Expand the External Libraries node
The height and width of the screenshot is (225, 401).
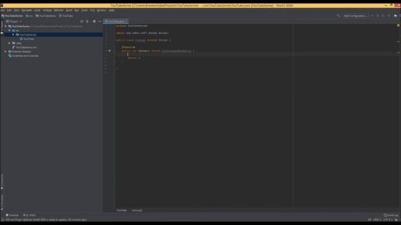coord(6,51)
